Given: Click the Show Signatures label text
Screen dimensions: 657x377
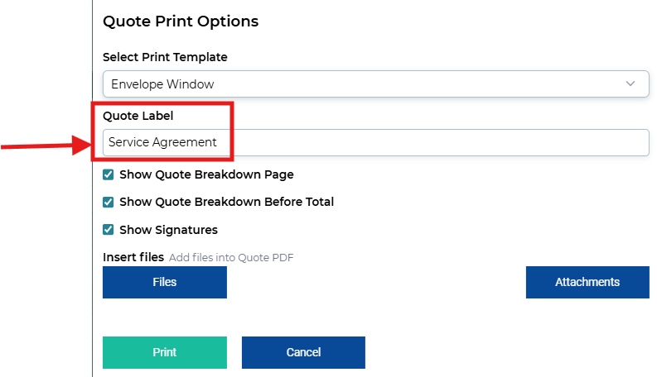Looking at the screenshot, I should 168,230.
